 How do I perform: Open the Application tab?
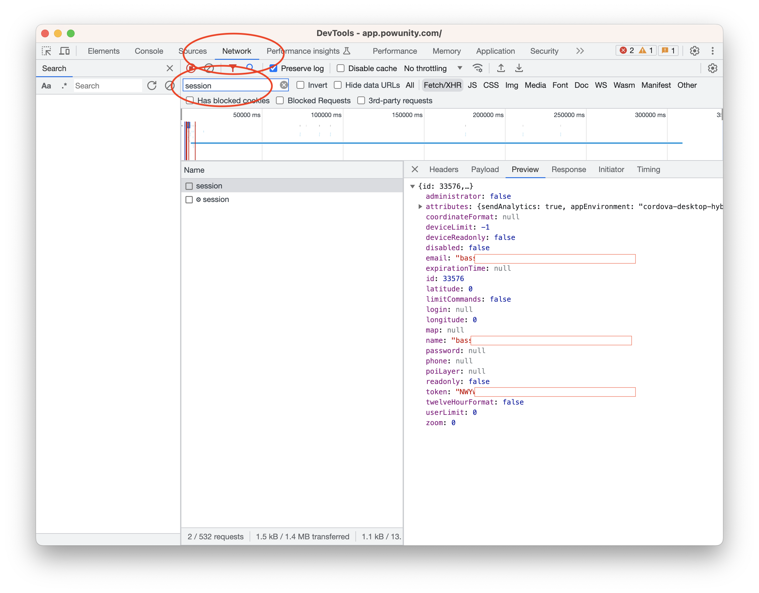click(x=495, y=51)
